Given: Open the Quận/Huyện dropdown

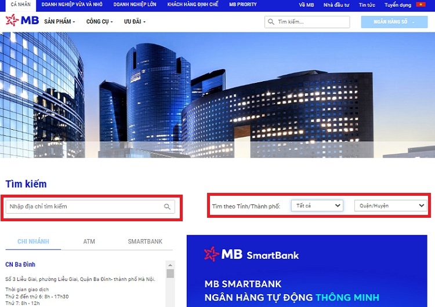Looking at the screenshot, I should 390,206.
